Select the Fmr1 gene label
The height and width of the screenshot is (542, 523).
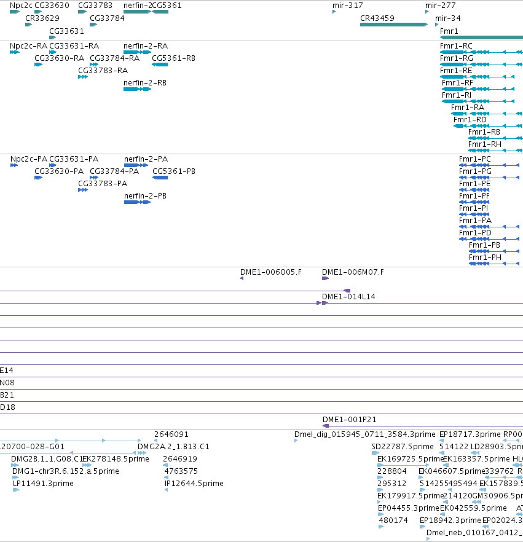click(449, 31)
